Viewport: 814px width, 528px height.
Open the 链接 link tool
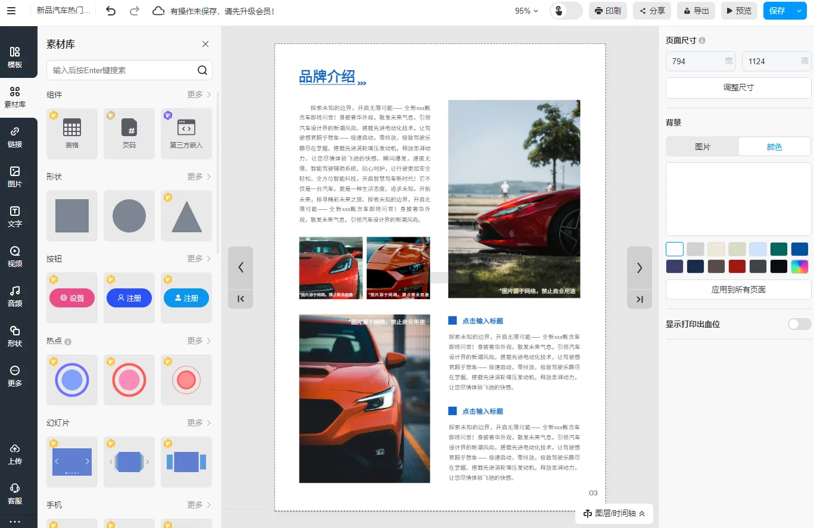15,137
